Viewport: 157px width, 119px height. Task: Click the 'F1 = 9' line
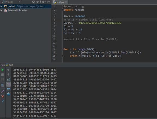point(68,26)
